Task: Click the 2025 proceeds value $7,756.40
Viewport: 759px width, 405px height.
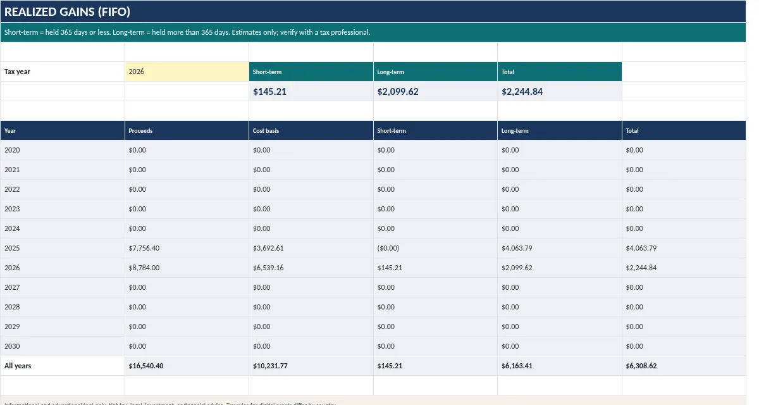Action: (187, 248)
